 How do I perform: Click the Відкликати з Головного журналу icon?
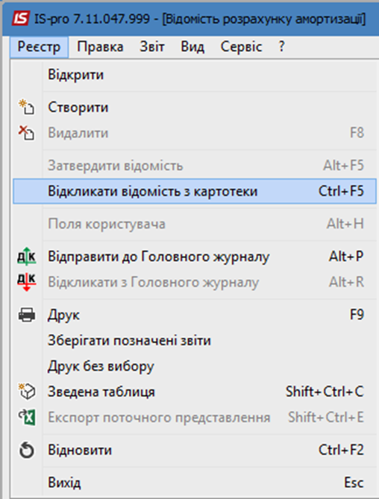(x=26, y=282)
